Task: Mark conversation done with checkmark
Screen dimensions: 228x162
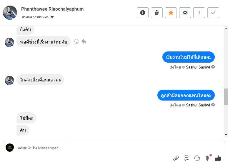Action: pyautogui.click(x=213, y=13)
